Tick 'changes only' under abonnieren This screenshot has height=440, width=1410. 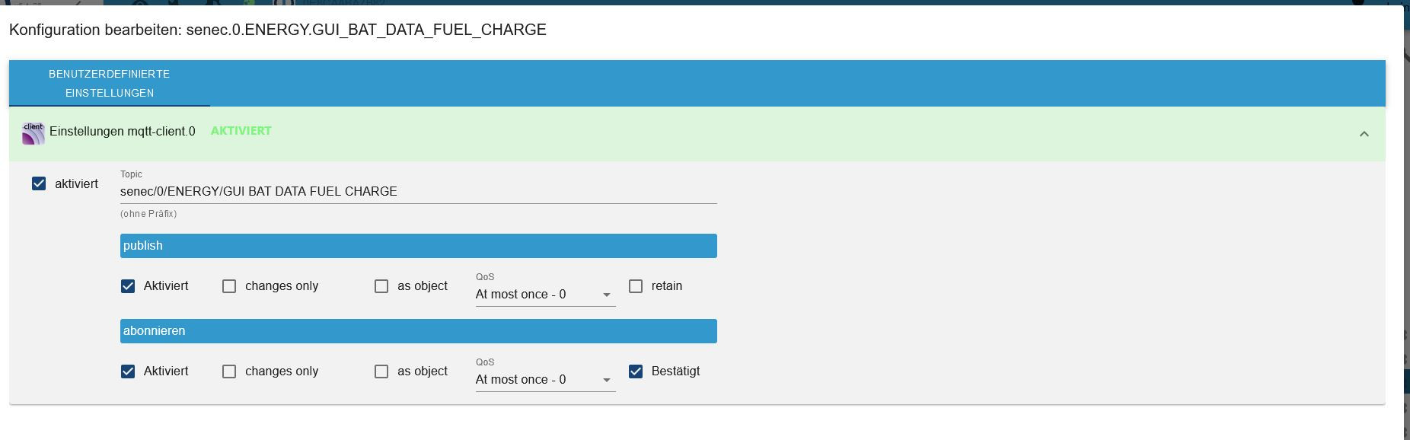[229, 371]
